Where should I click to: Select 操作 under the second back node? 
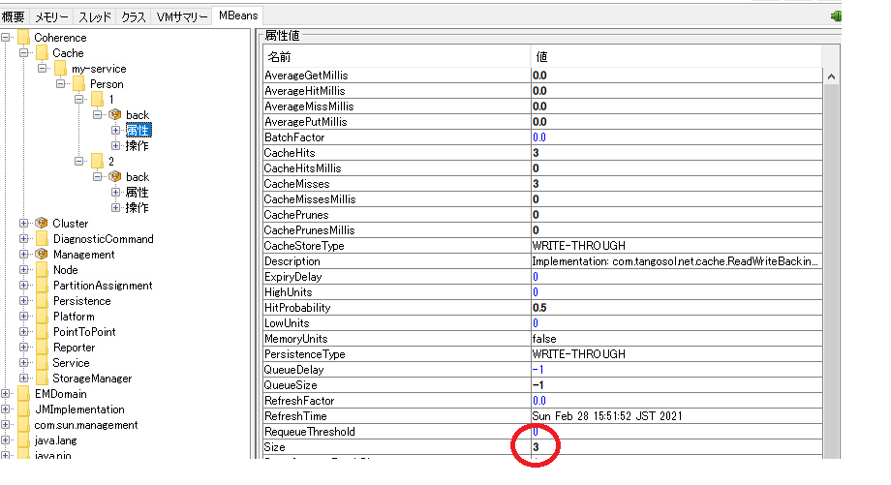coord(137,208)
